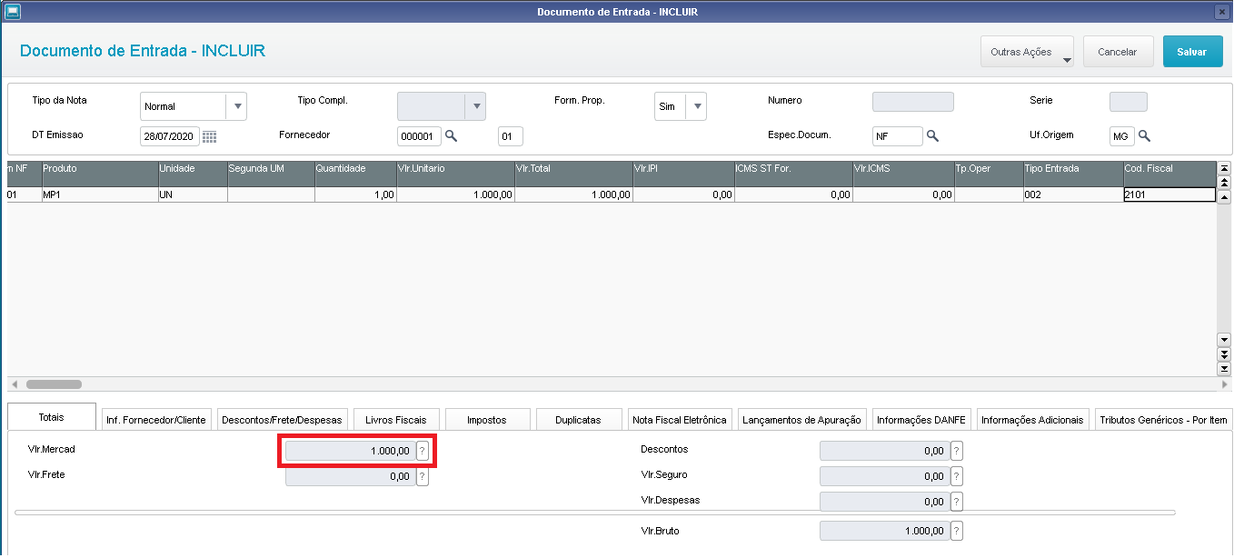Click the Vlr.Mercad value field
The image size is (1234, 558).
[x=350, y=451]
